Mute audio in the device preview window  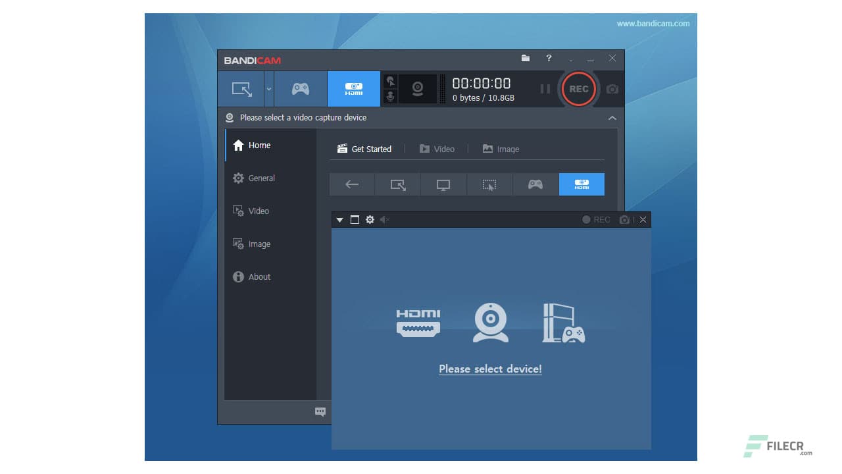point(385,220)
